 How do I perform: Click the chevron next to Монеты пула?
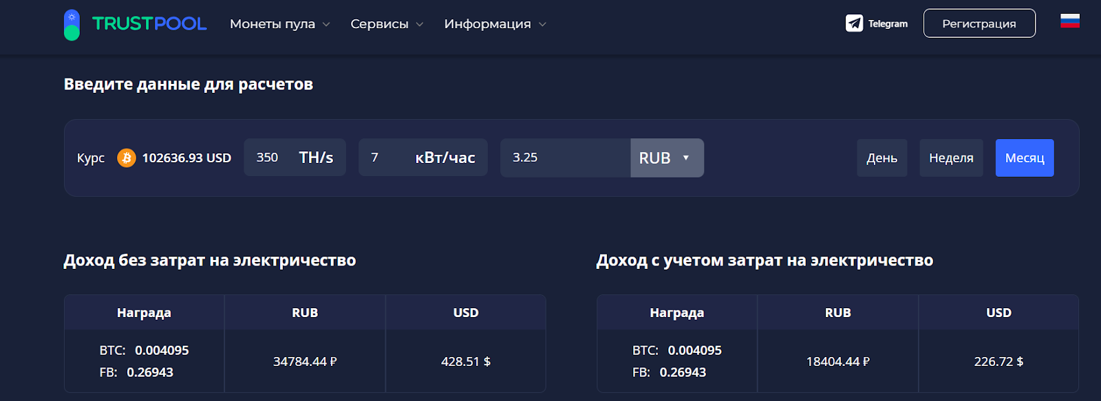coord(326,24)
